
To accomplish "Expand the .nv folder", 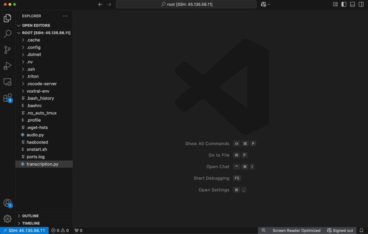I will 44,62.
